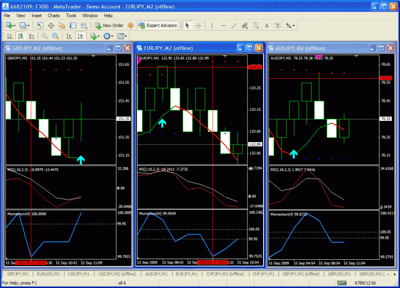Open the File menu

7,15
